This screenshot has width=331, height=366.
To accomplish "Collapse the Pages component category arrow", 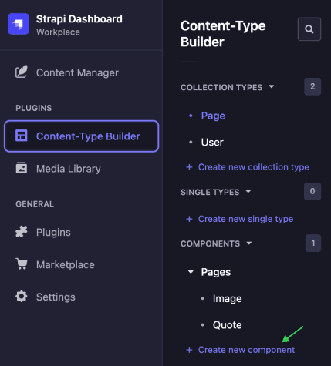I will pyautogui.click(x=191, y=272).
